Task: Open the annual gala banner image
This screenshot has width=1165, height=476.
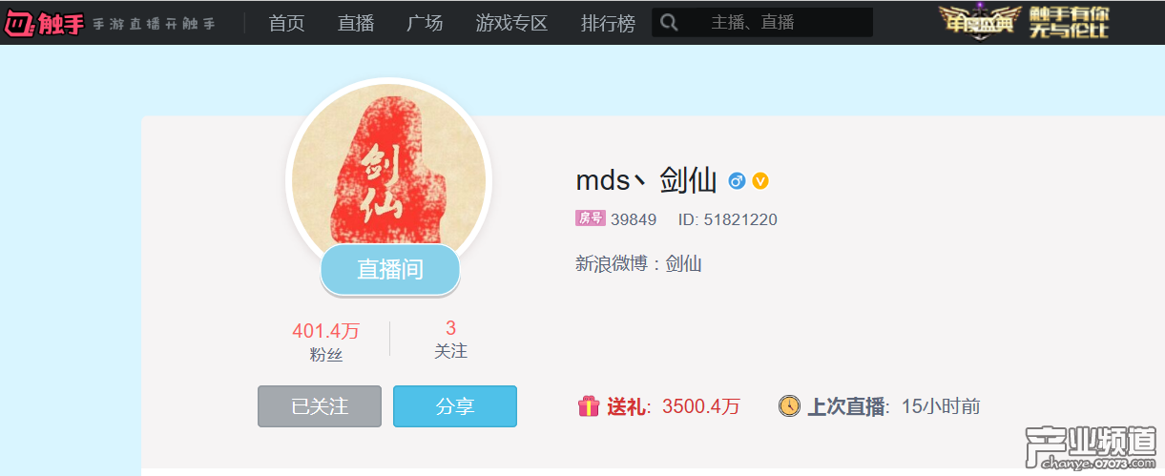Action: [1025, 22]
